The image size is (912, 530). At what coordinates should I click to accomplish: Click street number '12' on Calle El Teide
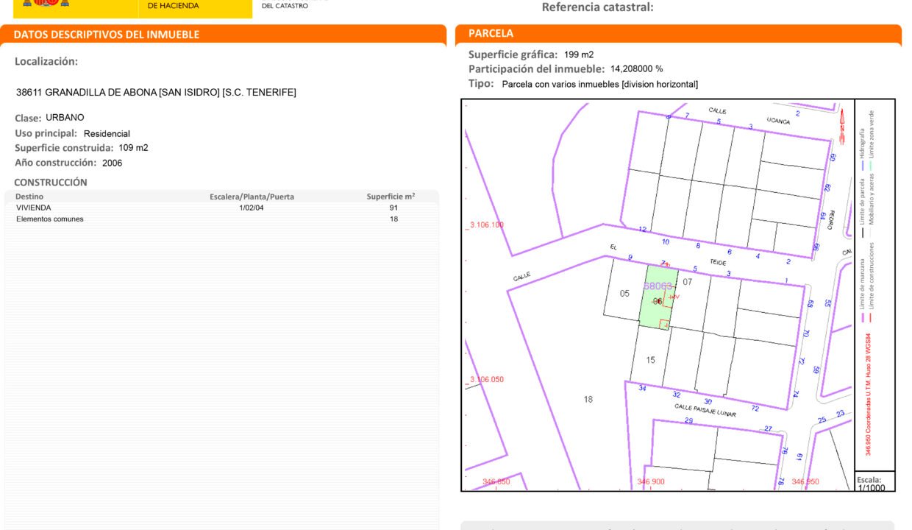(x=643, y=230)
